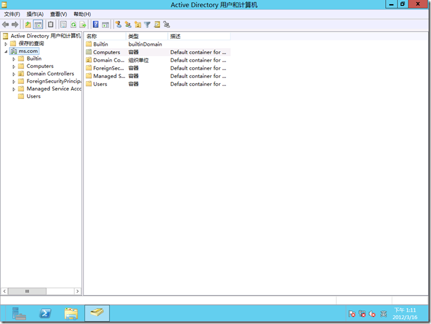The height and width of the screenshot is (324, 431).
Task: Select the Builtin row in the list
Action: 158,44
